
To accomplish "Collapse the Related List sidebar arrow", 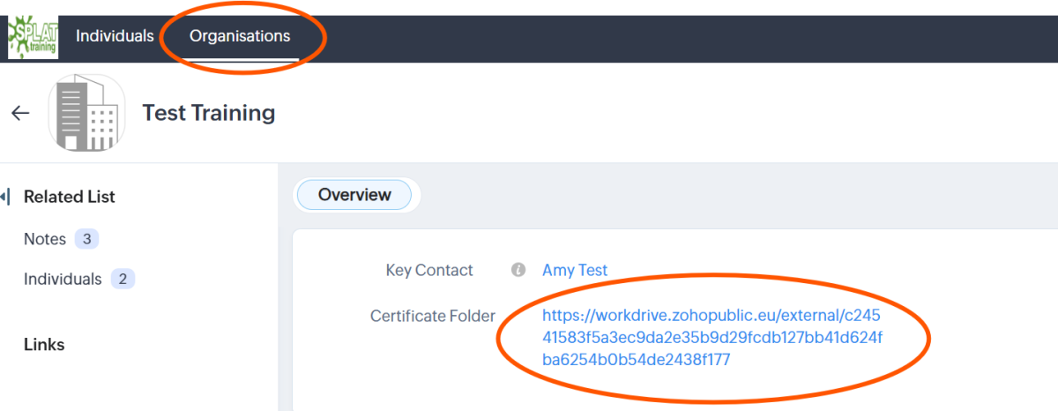I will (4, 197).
